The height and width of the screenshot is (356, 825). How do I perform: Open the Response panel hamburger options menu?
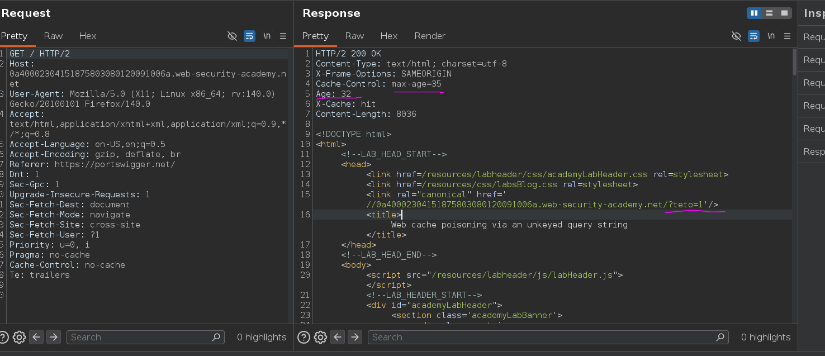[787, 36]
